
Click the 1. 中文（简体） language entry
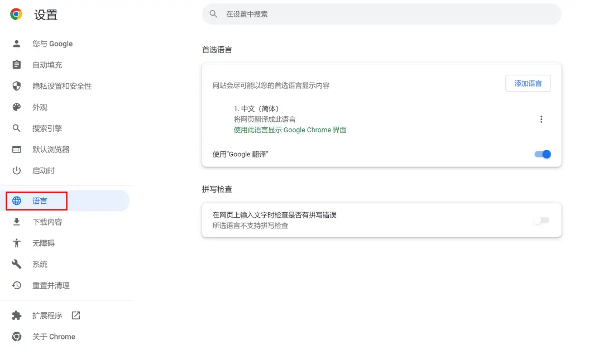coord(256,109)
